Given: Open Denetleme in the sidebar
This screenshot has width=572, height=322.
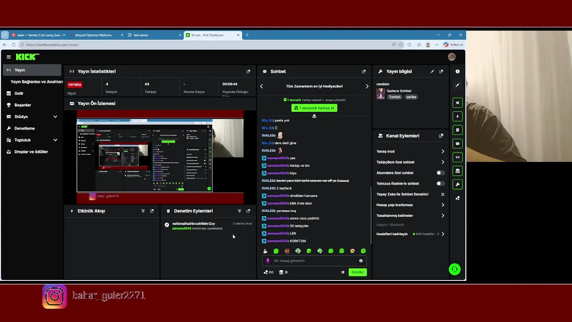Looking at the screenshot, I should pyautogui.click(x=32, y=128).
